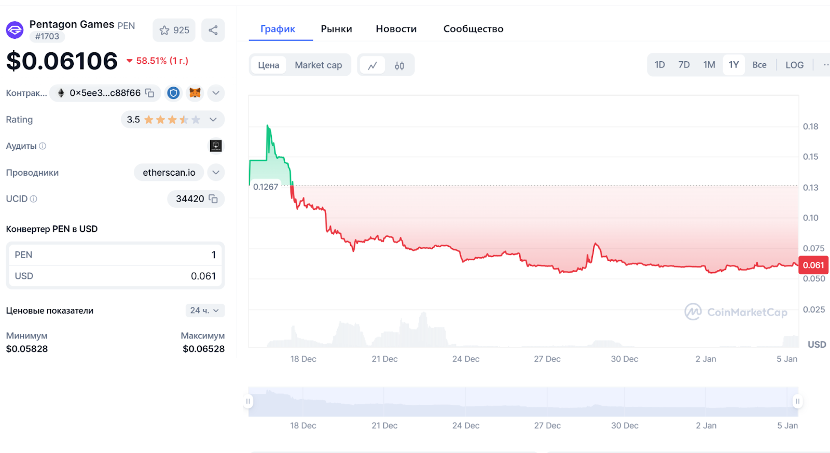The image size is (830, 453).
Task: Click the PEN amount input field
Action: tap(115, 254)
